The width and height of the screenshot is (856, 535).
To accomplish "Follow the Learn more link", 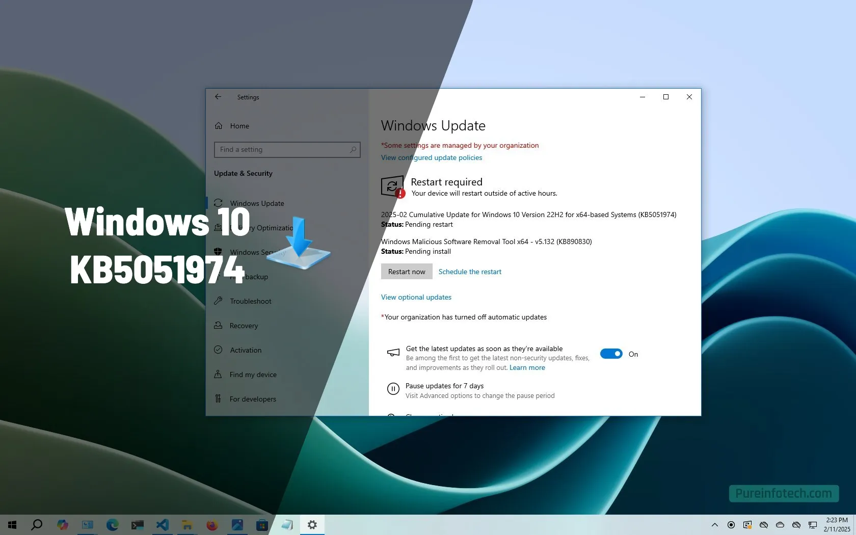I will tap(527, 367).
